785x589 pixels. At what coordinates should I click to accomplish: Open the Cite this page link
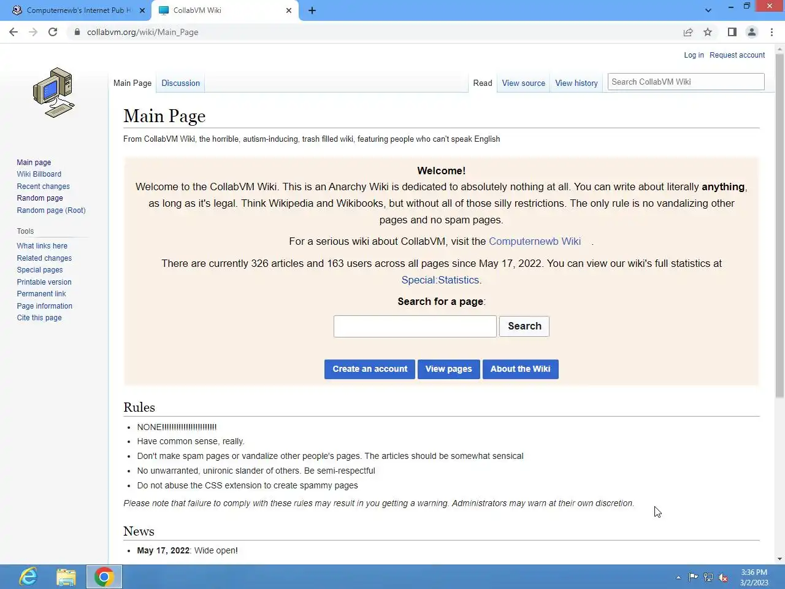pos(39,318)
